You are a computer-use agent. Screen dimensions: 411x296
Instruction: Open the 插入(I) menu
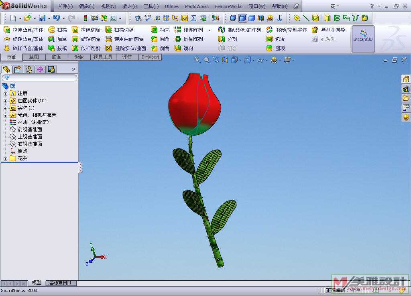pos(130,6)
